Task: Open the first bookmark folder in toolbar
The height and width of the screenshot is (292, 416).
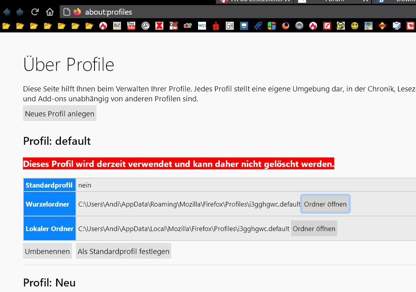Action: pos(6,26)
